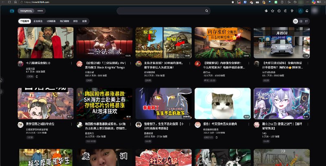Open more menu for 防守点位 video
This screenshot has width=326, height=166.
[x=72, y=124]
